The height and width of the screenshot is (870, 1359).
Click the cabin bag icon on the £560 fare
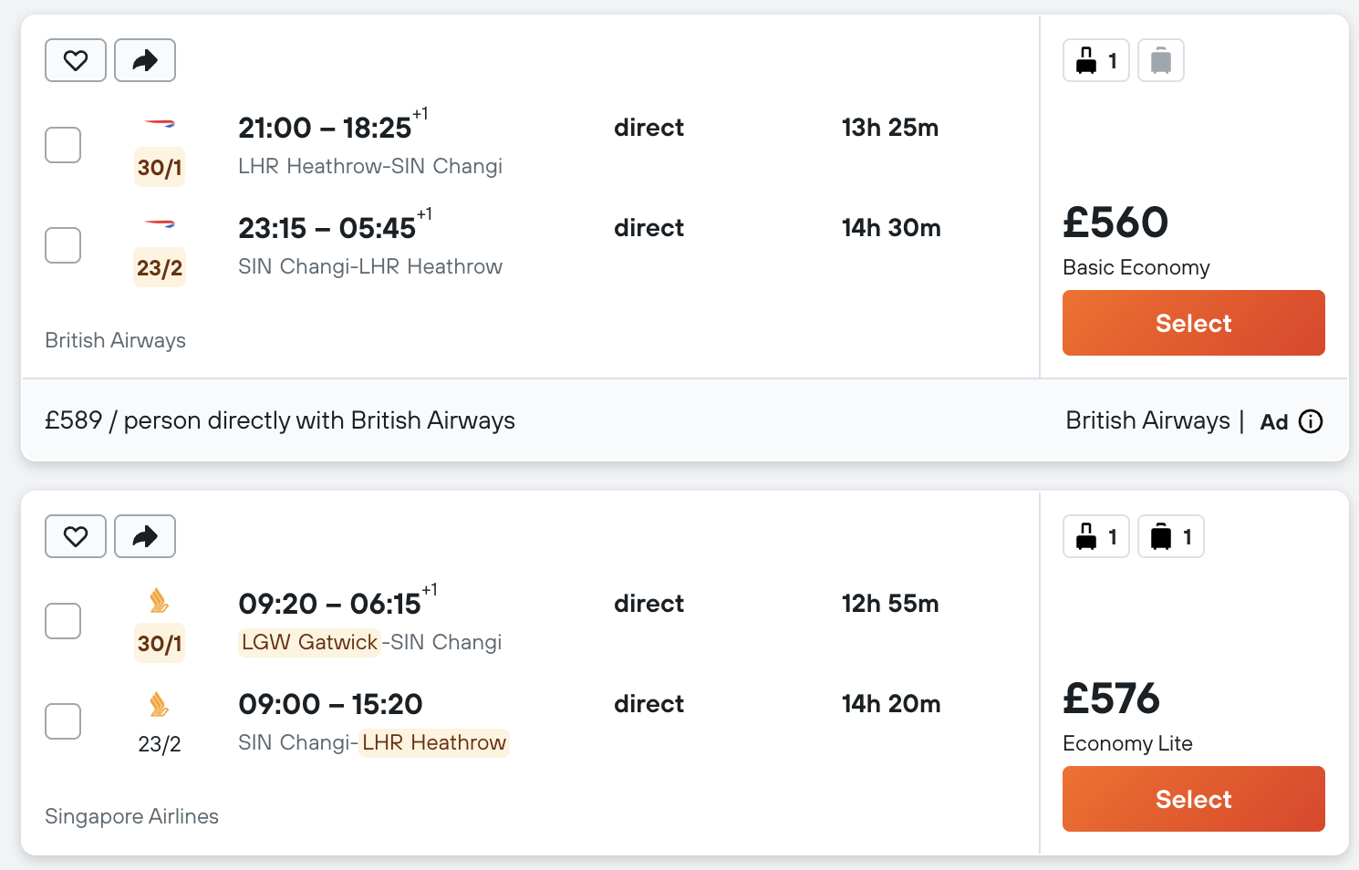(1096, 60)
